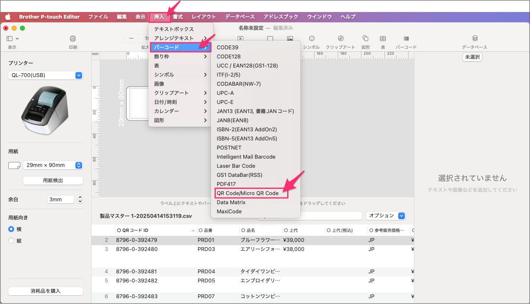The image size is (530, 304).
Task: Open the アドレスブック menu
Action: [x=281, y=17]
